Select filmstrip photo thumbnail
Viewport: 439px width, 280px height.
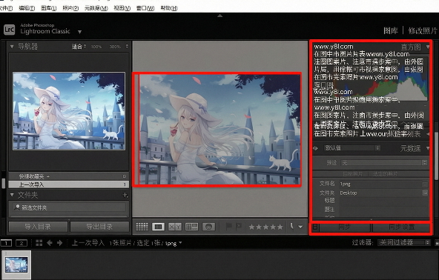click(16, 264)
